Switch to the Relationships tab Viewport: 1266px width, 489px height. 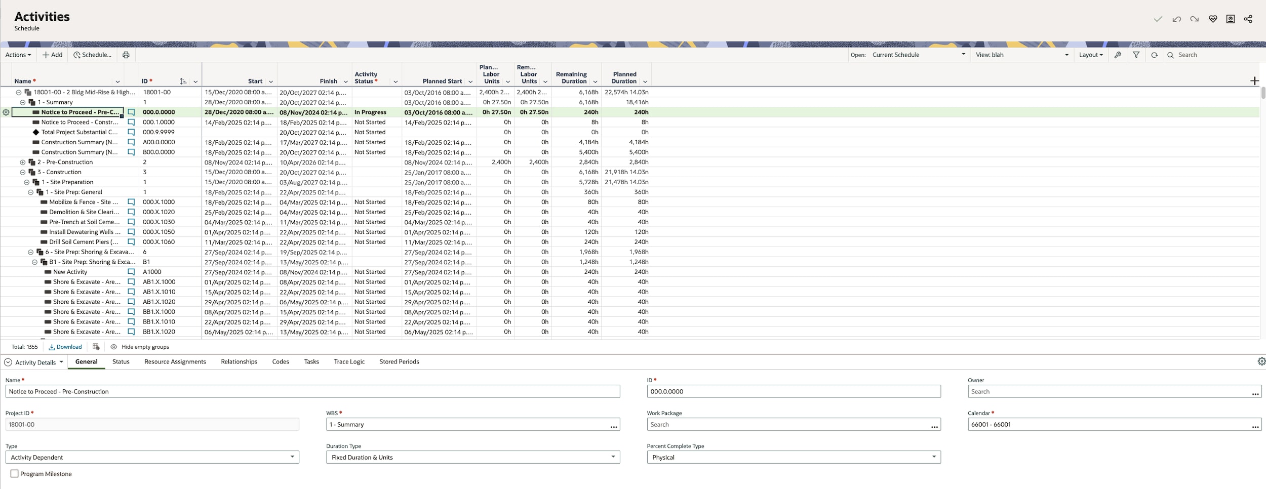coord(239,361)
